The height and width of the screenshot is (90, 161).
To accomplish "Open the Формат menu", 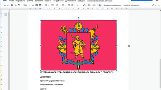I will pyautogui.click(x=48, y=1).
